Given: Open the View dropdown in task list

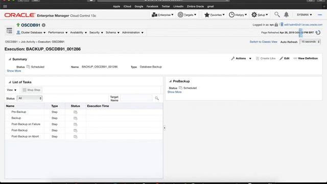Looking at the screenshot, I should pos(11,90).
